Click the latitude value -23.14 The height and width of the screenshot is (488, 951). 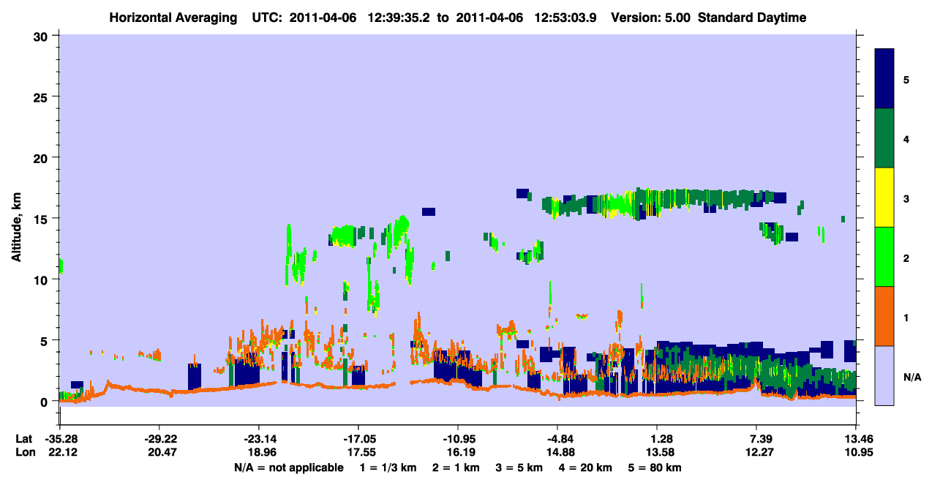click(258, 439)
